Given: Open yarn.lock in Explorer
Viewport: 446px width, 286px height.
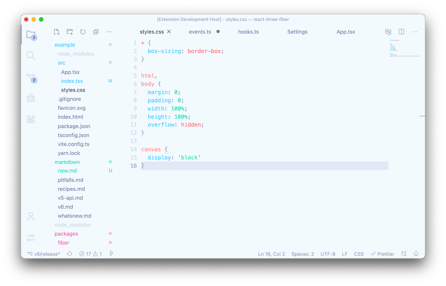Looking at the screenshot, I should tap(69, 153).
